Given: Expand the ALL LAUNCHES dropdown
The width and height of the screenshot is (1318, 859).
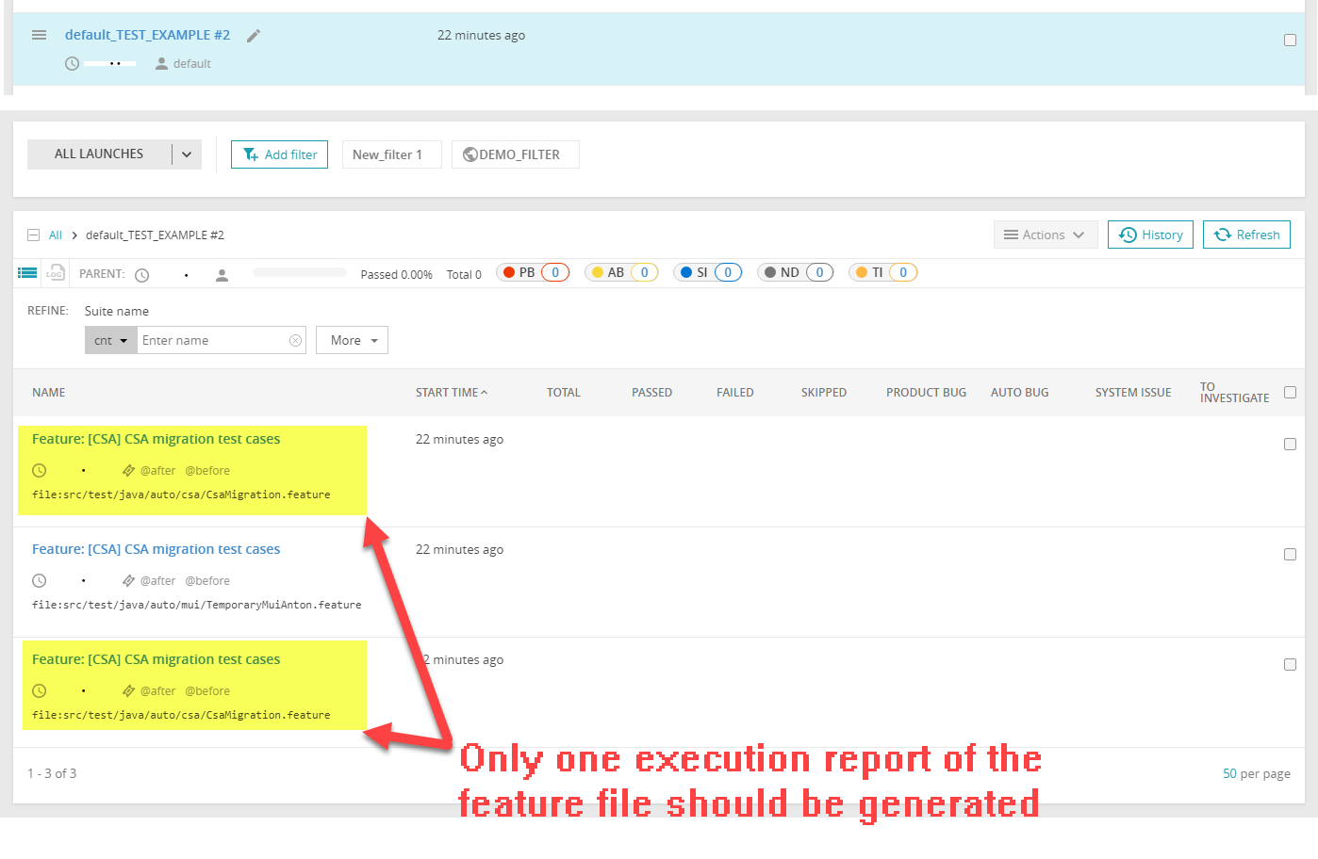Looking at the screenshot, I should tap(186, 154).
